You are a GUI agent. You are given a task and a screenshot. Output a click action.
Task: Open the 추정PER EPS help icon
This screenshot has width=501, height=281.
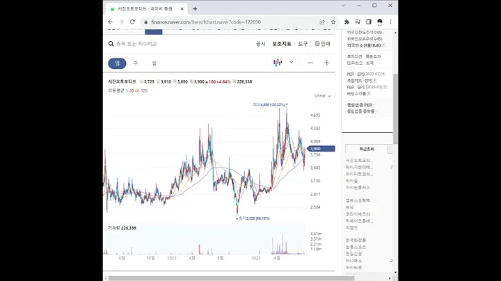click(375, 81)
